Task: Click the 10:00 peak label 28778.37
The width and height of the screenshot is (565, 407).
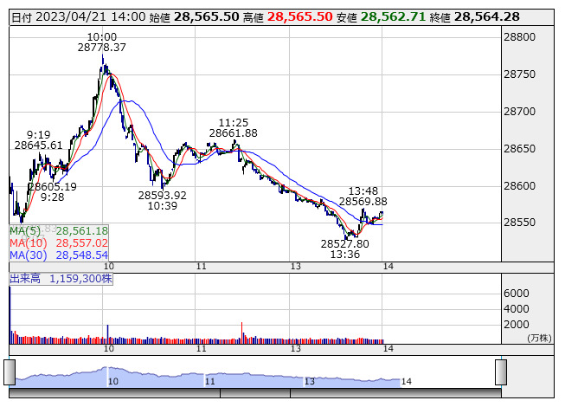Action: click(x=102, y=48)
